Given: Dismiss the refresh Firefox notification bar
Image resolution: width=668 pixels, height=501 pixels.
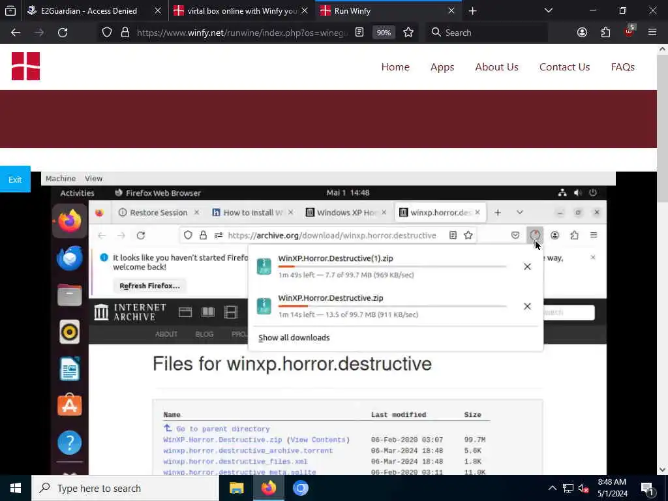Looking at the screenshot, I should (592, 257).
